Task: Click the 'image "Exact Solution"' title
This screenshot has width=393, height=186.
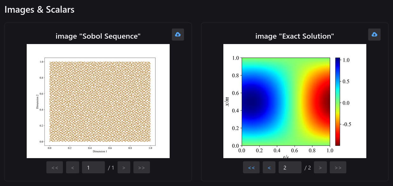Action: [295, 36]
